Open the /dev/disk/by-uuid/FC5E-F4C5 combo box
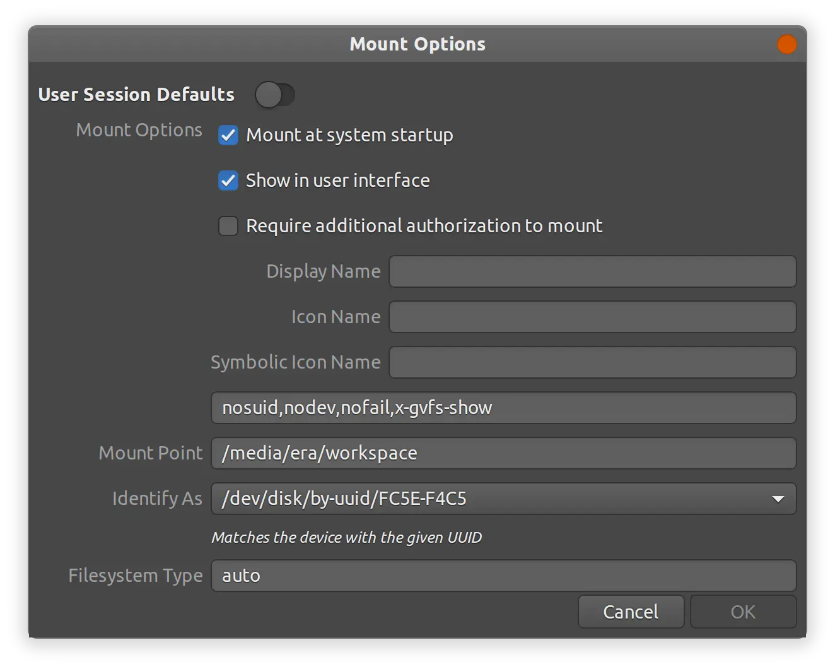This screenshot has height=669, width=835. click(x=492, y=499)
